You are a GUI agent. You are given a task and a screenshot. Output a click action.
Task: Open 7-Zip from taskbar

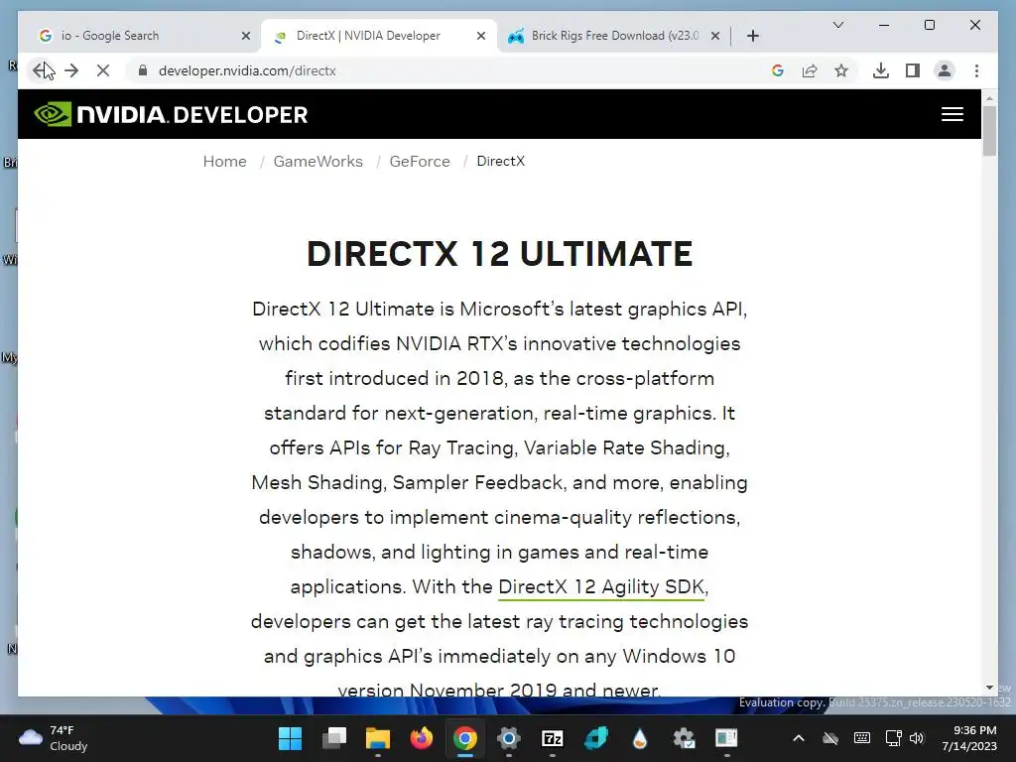[x=552, y=738]
